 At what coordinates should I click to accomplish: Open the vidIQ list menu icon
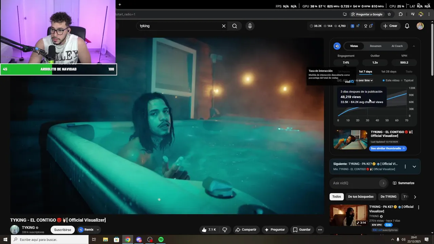(358, 26)
